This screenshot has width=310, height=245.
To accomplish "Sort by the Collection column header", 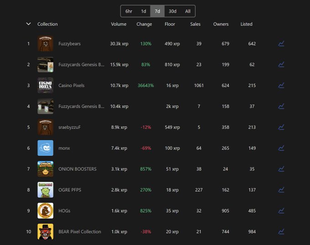I will tap(47, 24).
